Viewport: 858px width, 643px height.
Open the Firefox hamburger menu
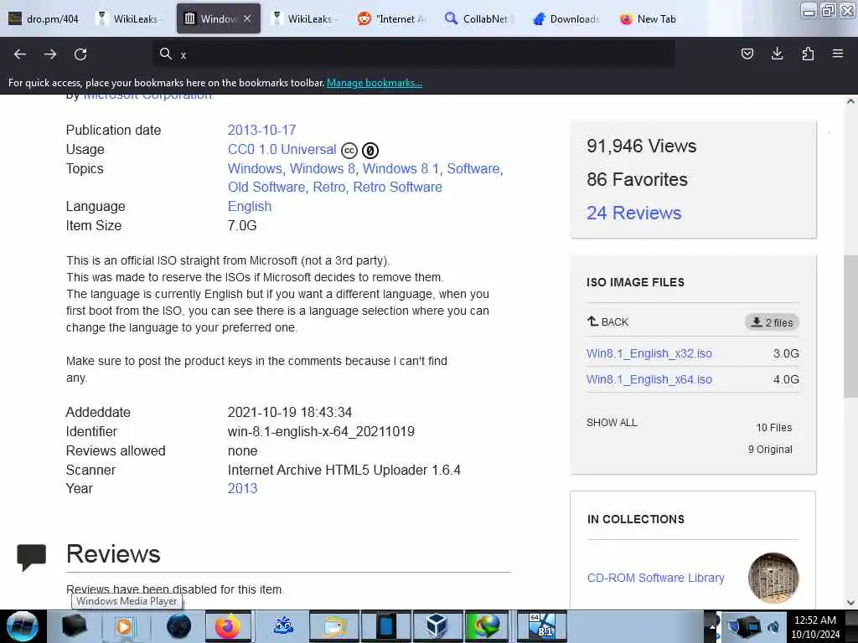click(x=838, y=54)
